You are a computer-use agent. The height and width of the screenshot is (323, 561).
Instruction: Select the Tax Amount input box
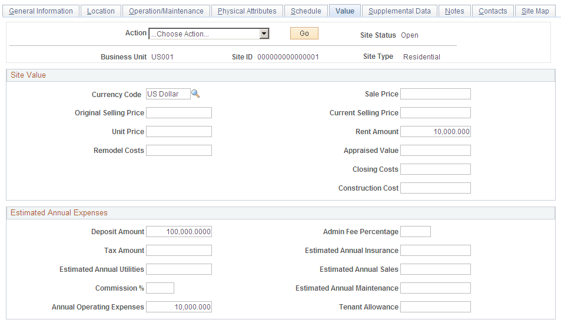[x=179, y=251]
